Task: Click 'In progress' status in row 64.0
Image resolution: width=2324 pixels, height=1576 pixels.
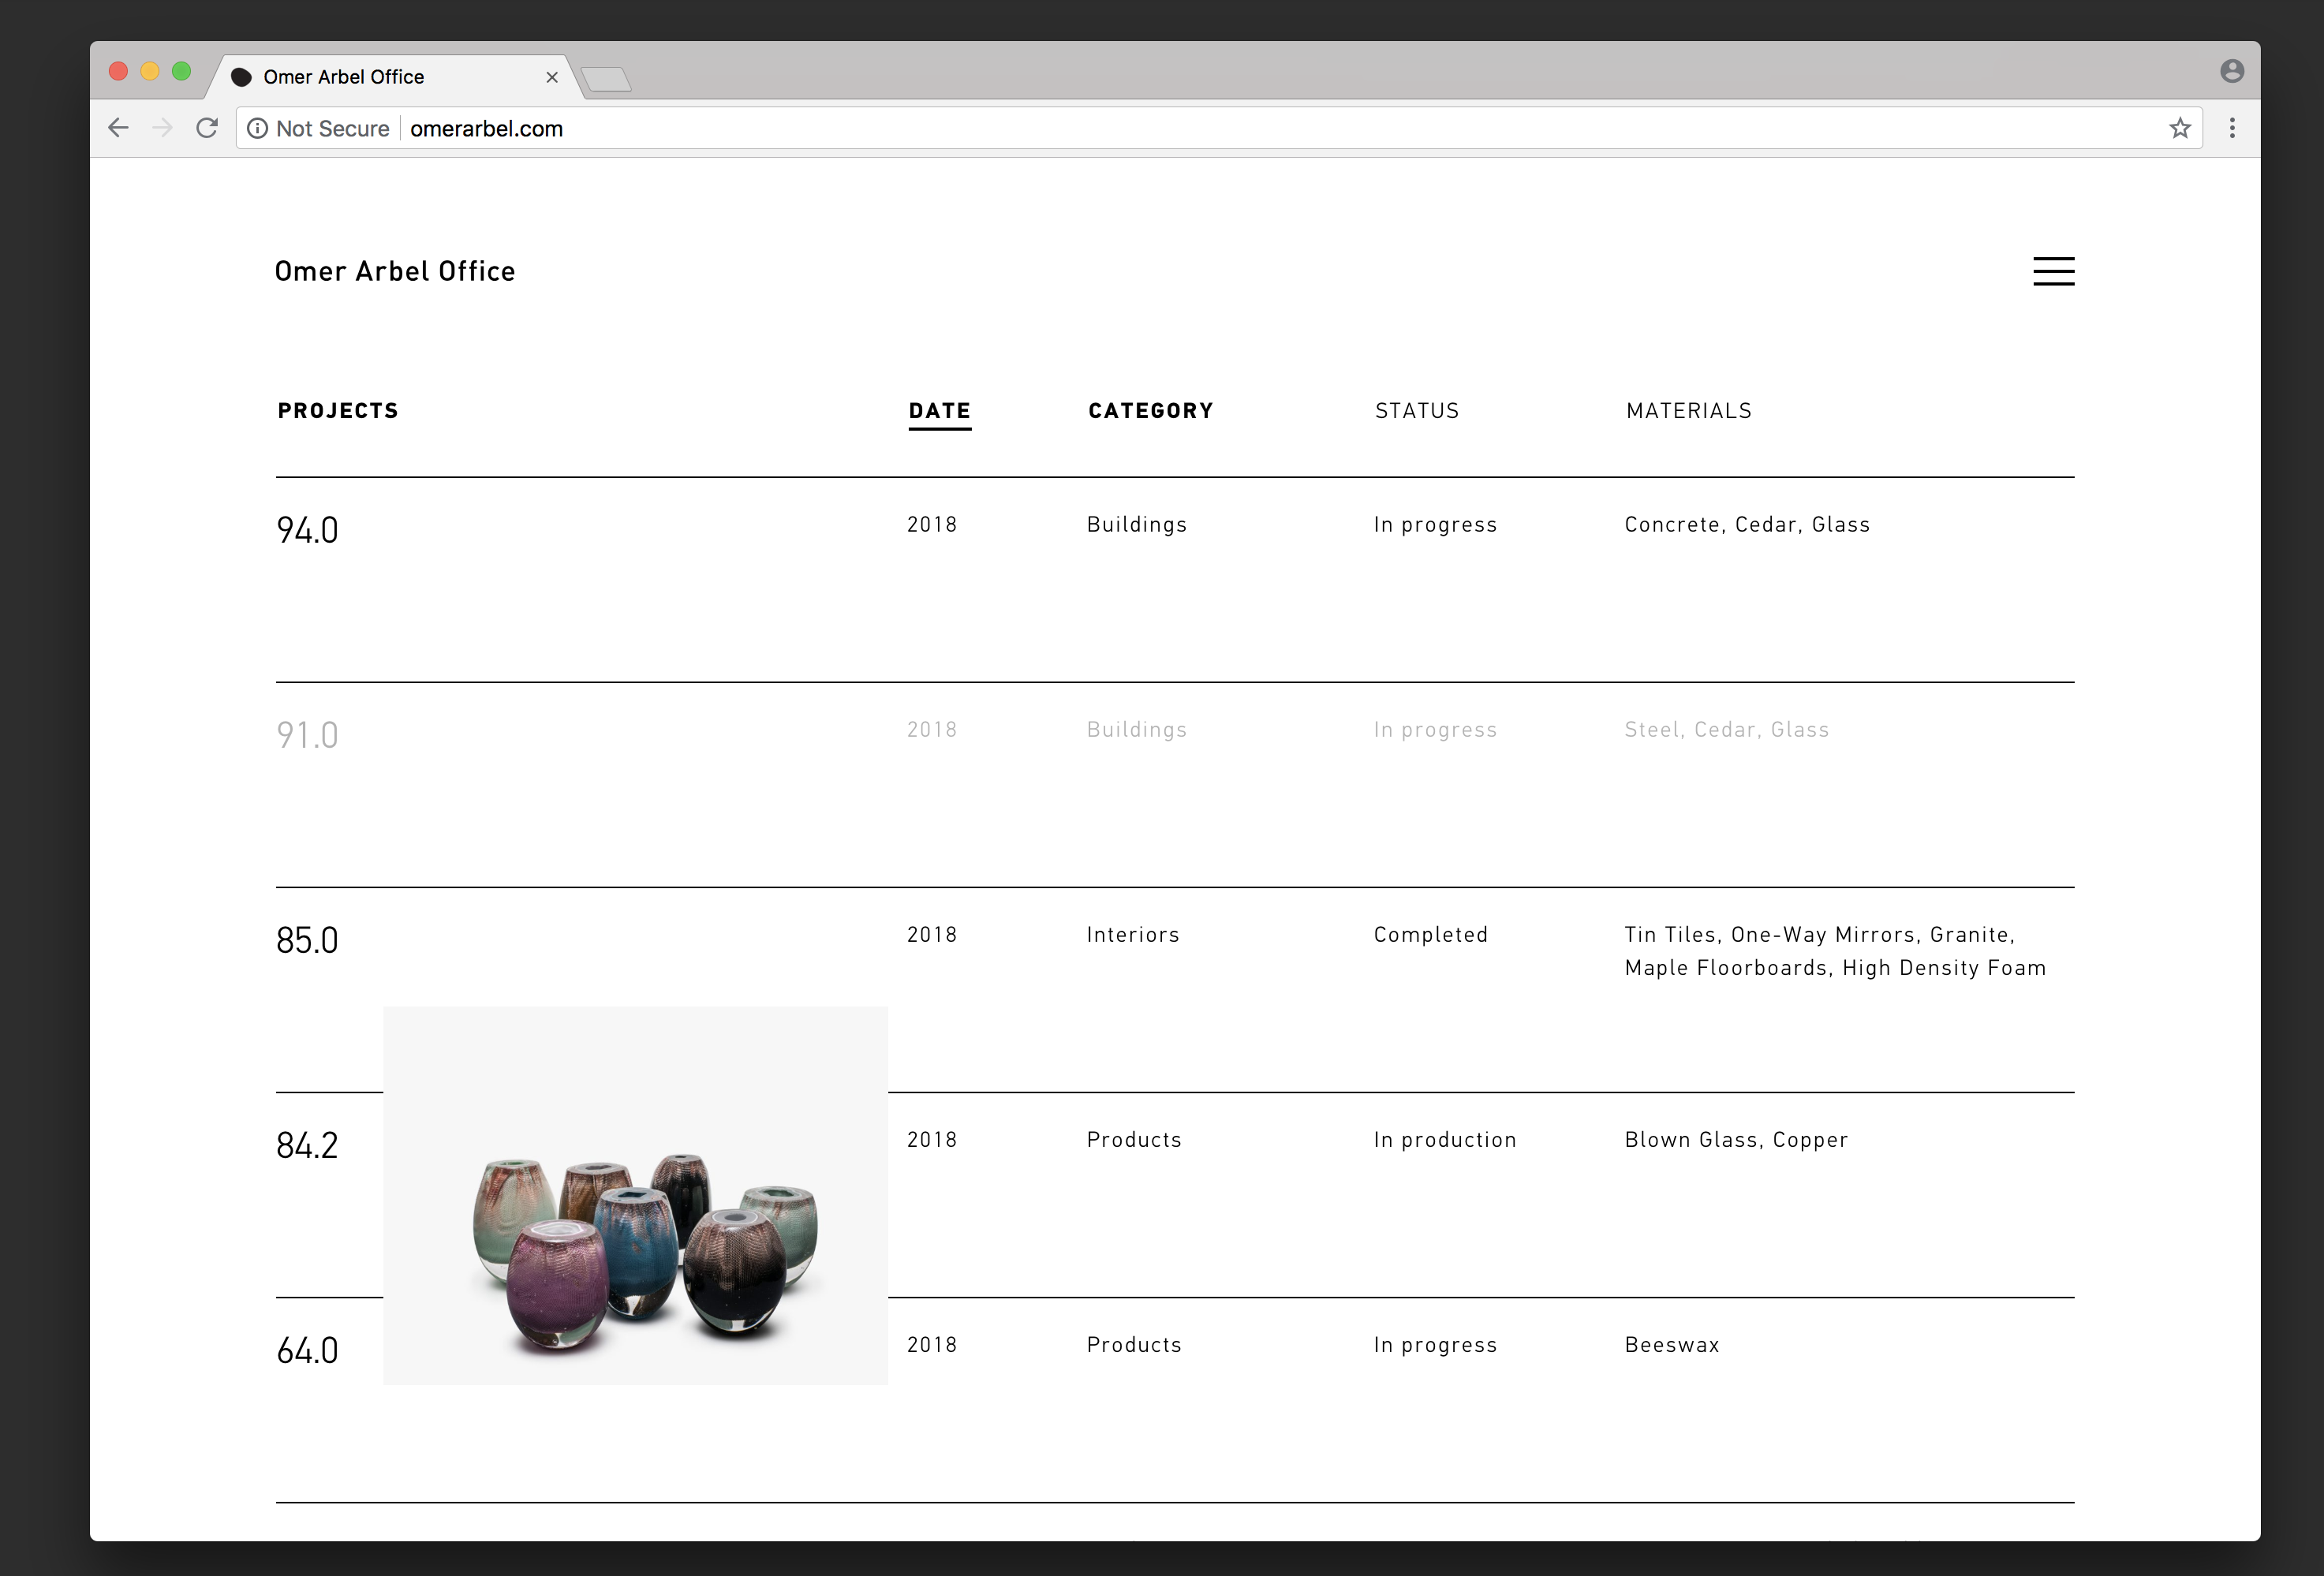Action: (1435, 1345)
